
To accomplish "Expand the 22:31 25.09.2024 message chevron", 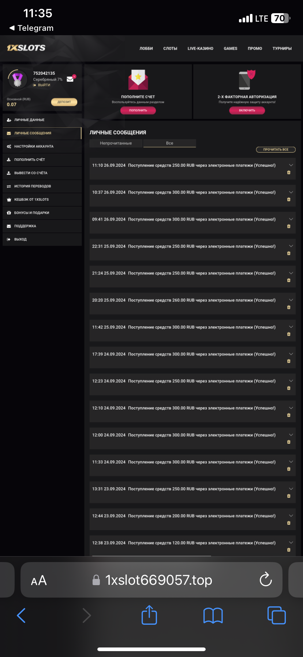I will 291,246.
